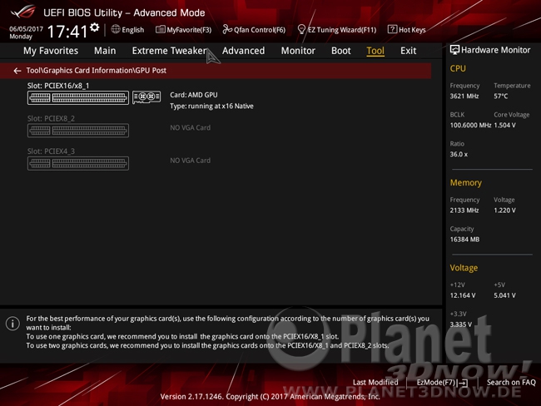Click the +5V reading 5.041 V
This screenshot has width=541, height=406.
click(504, 295)
